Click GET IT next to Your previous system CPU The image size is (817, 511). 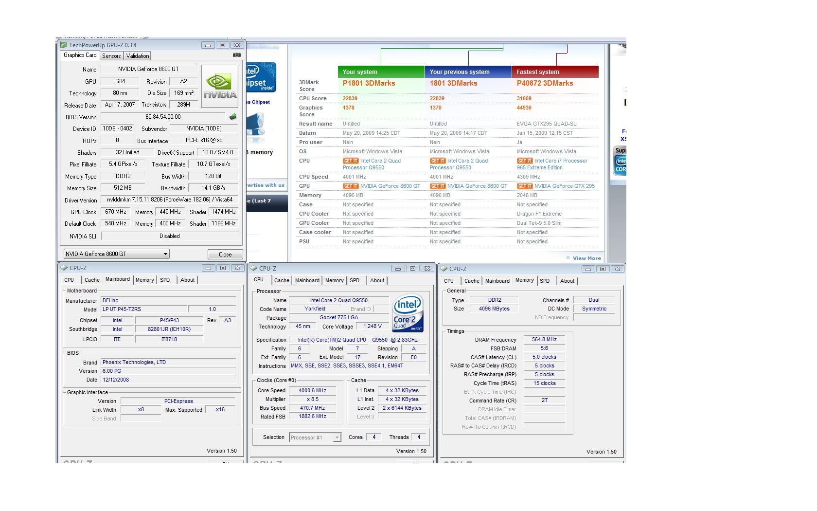pos(438,161)
